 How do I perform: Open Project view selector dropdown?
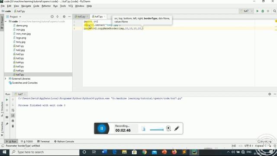pos(16,16)
